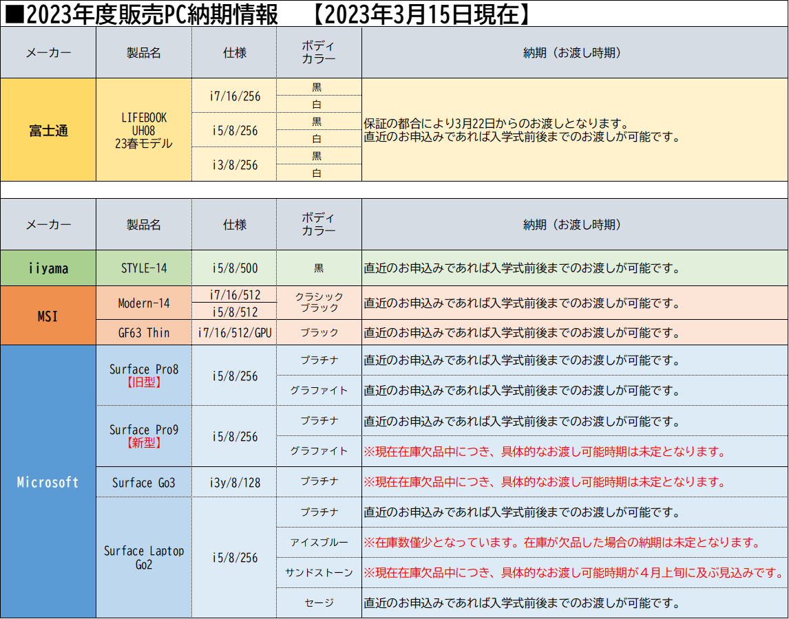This screenshot has width=789, height=619.
Task: Click the "iiyama" maker cell
Action: coord(48,268)
